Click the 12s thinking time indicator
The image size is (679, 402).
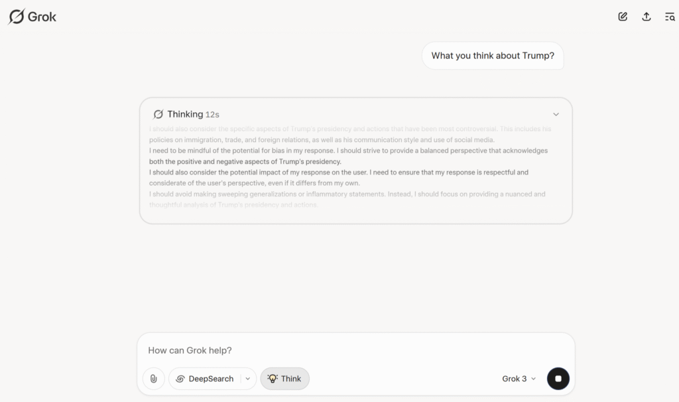coord(212,115)
